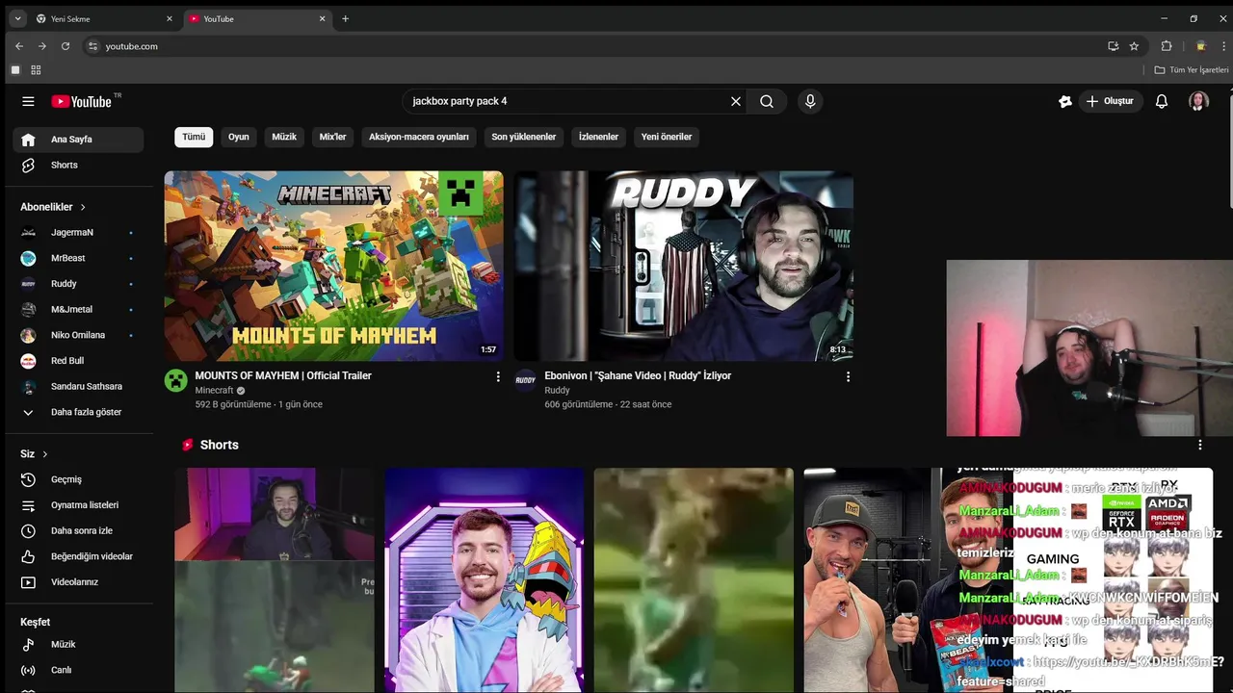Open Beğendiğim videolar liked videos
1233x693 pixels.
click(x=78, y=556)
